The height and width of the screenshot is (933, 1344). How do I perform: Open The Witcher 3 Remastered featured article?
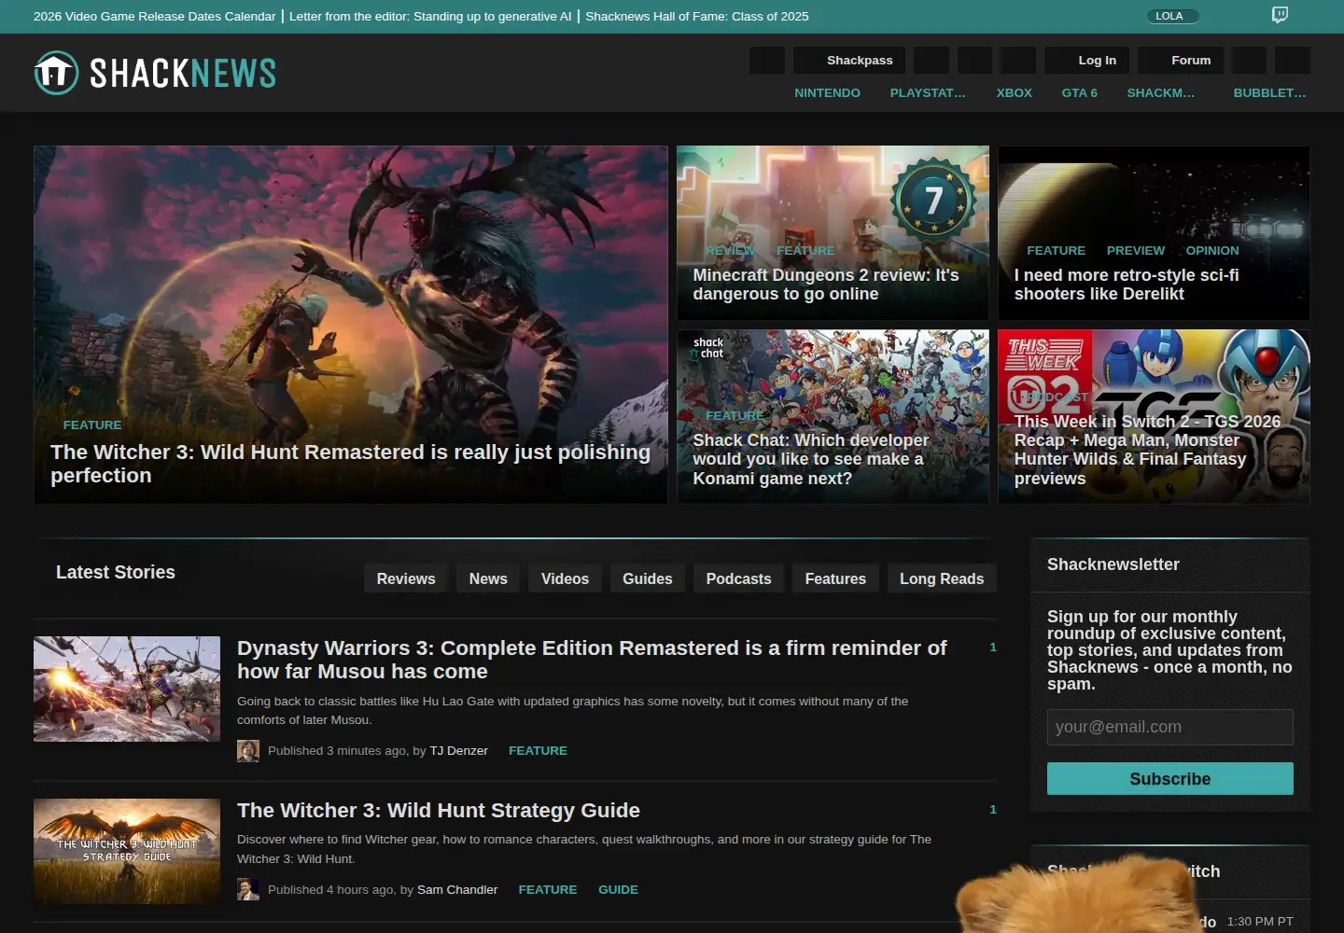[x=351, y=325]
